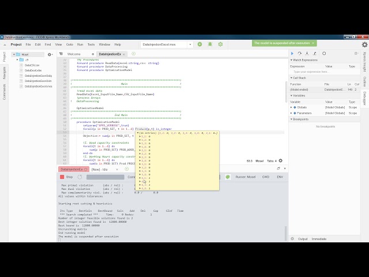Click the add new run tab plus icon
The width and height of the screenshot is (369, 277).
coord(127,169)
